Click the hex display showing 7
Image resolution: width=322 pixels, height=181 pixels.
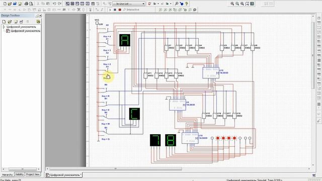click(155, 140)
